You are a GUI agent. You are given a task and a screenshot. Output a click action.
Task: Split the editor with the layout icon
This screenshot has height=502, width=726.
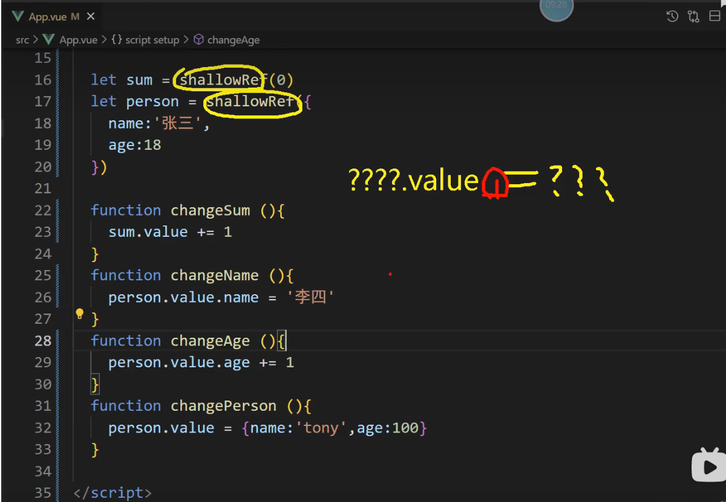[714, 16]
